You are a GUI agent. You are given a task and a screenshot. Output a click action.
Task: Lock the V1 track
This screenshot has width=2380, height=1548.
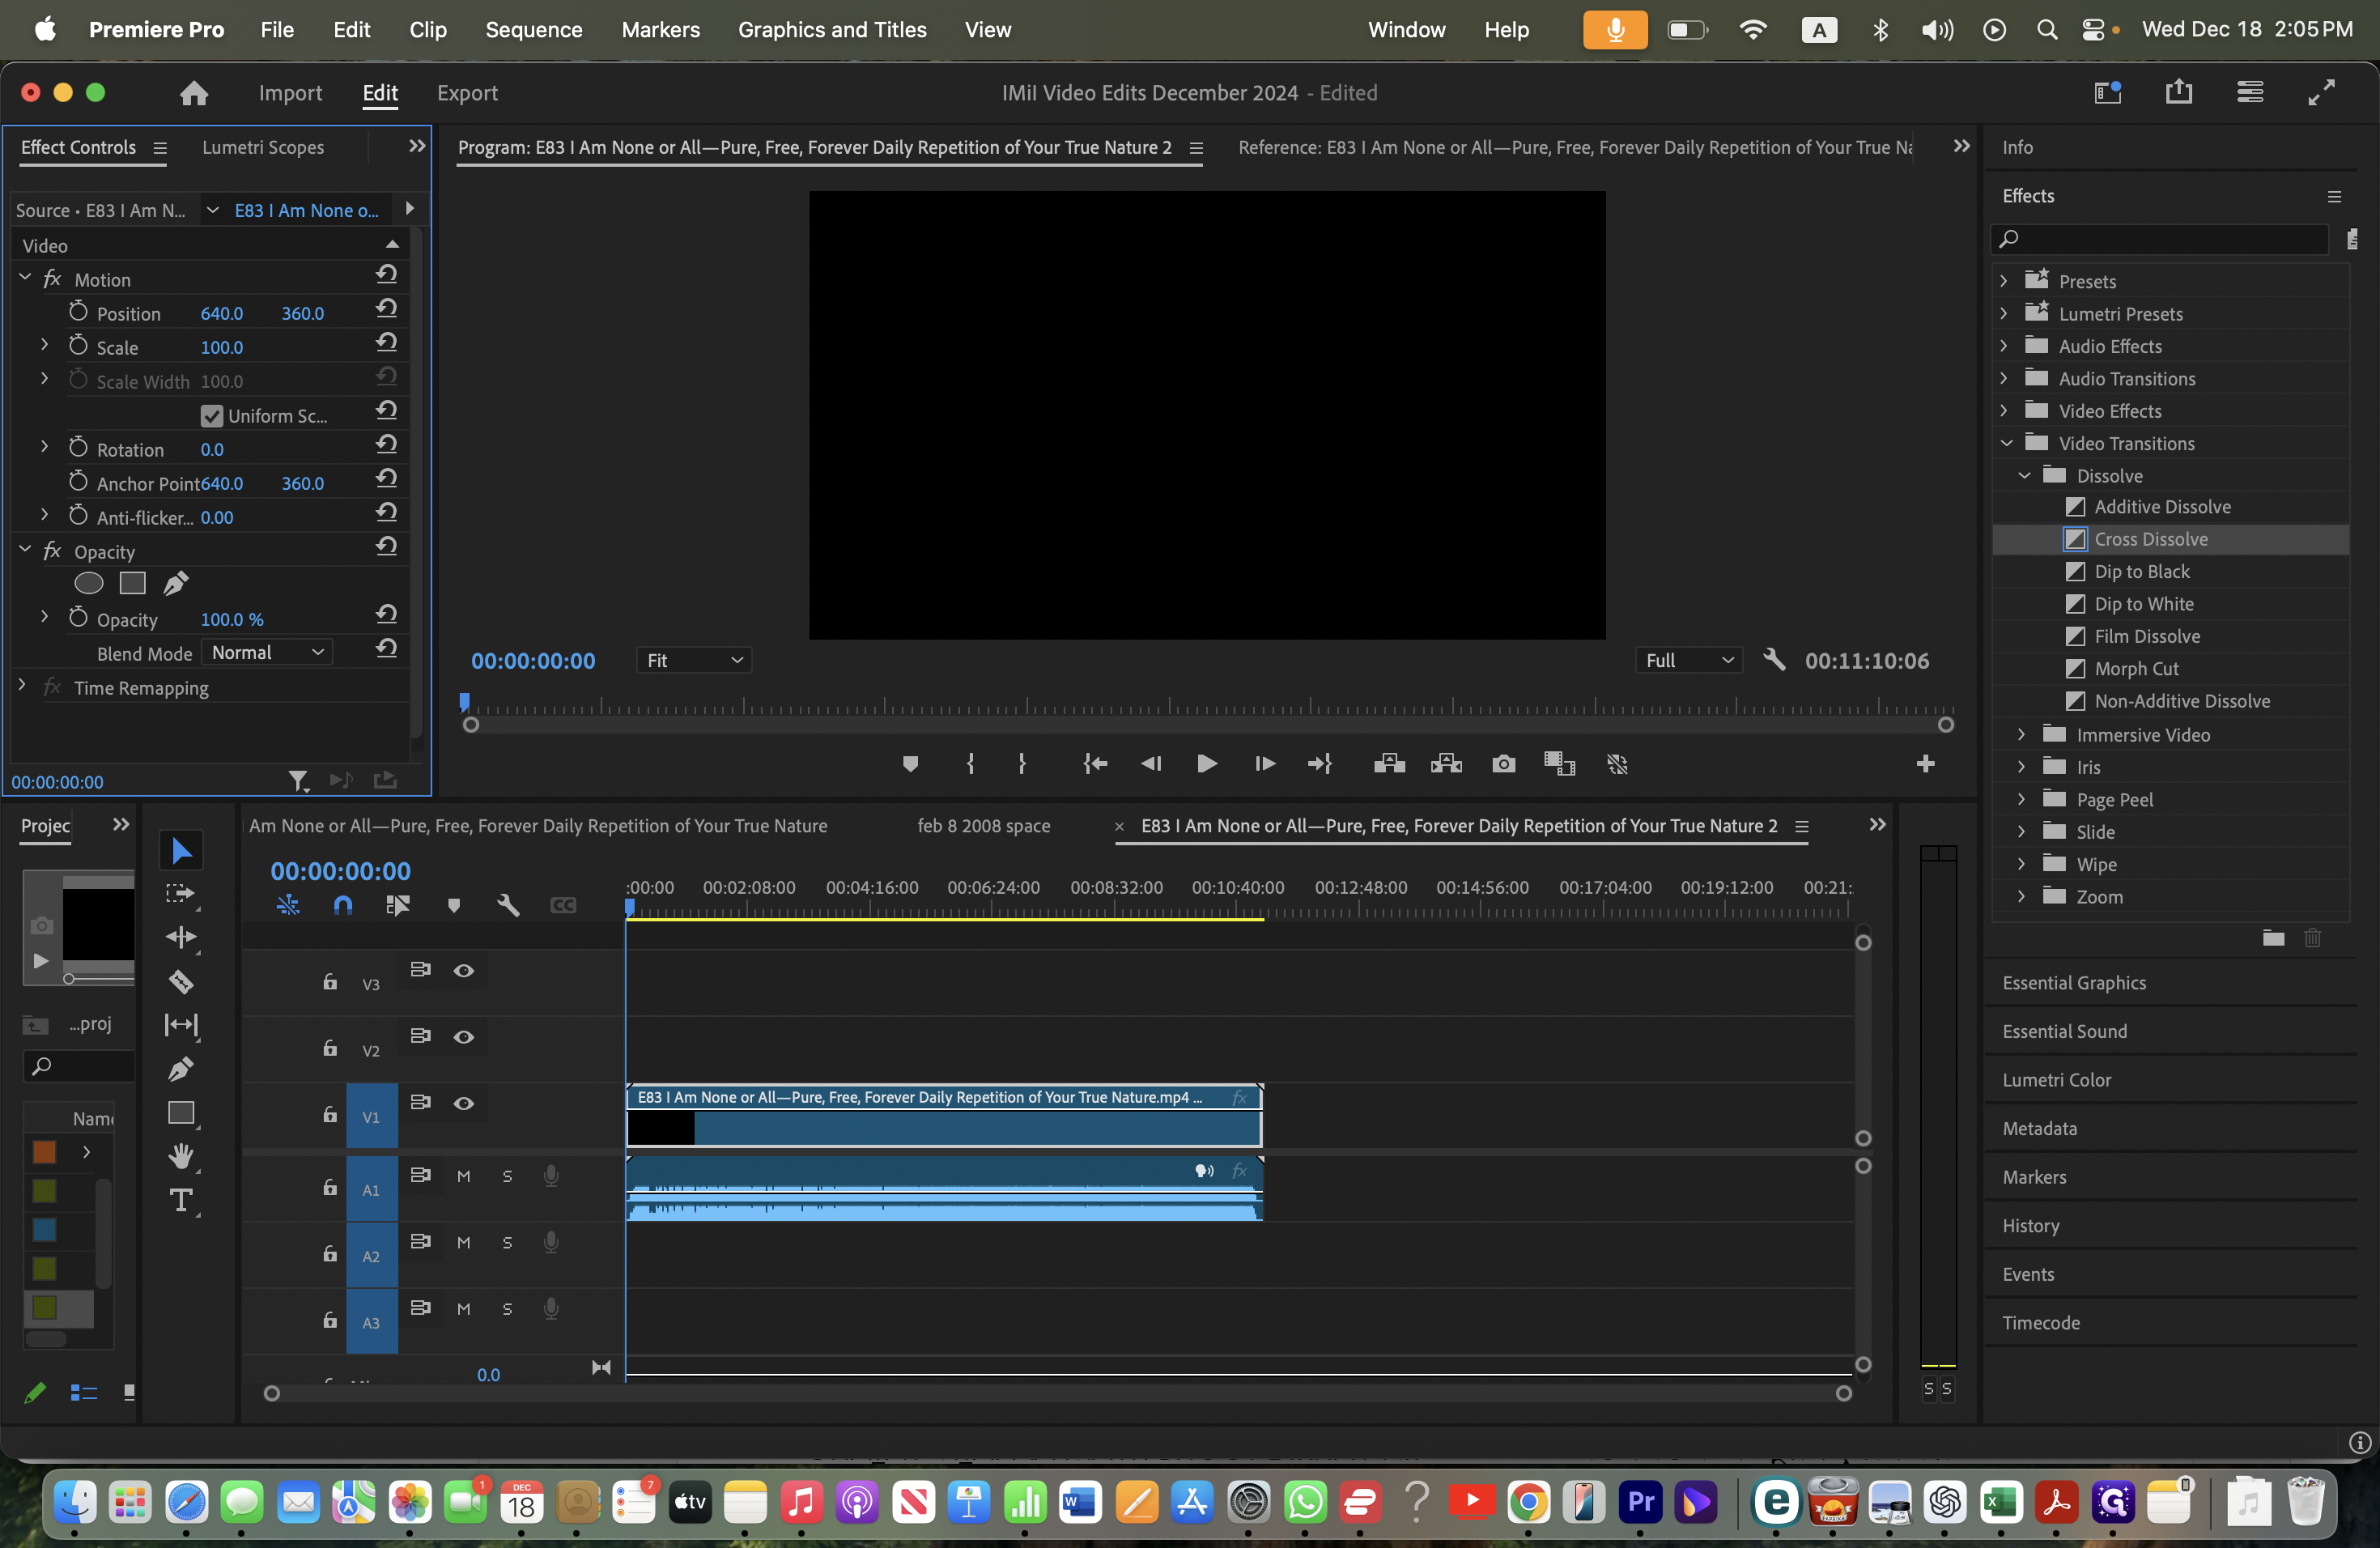coord(330,1114)
